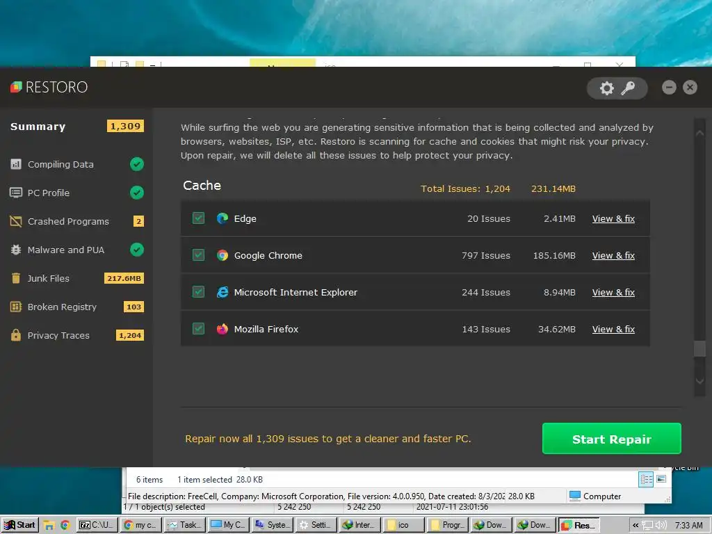Image resolution: width=712 pixels, height=534 pixels.
Task: Click the Malware and PUA bug icon
Action: click(x=16, y=250)
